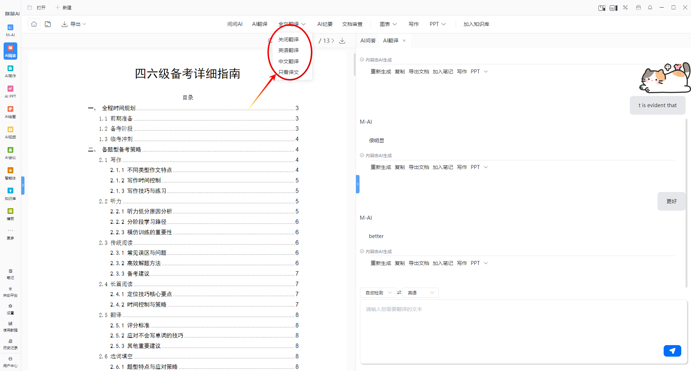This screenshot has height=371, width=691.
Task: Expand the 自动检测 source language dropdown
Action: 378,293
